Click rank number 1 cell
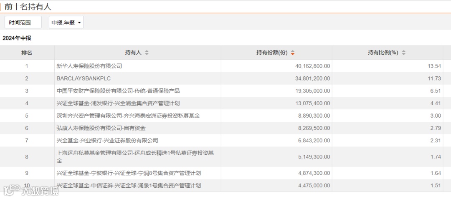 pyautogui.click(x=27, y=66)
